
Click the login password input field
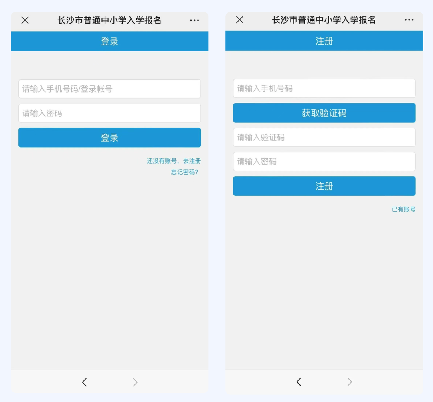109,113
